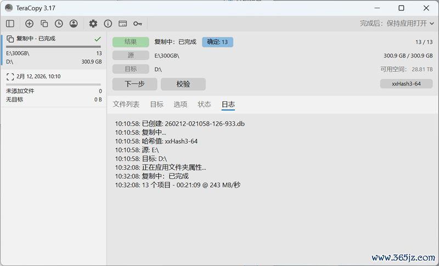Click the blue 确定: 13 badge

pos(217,42)
